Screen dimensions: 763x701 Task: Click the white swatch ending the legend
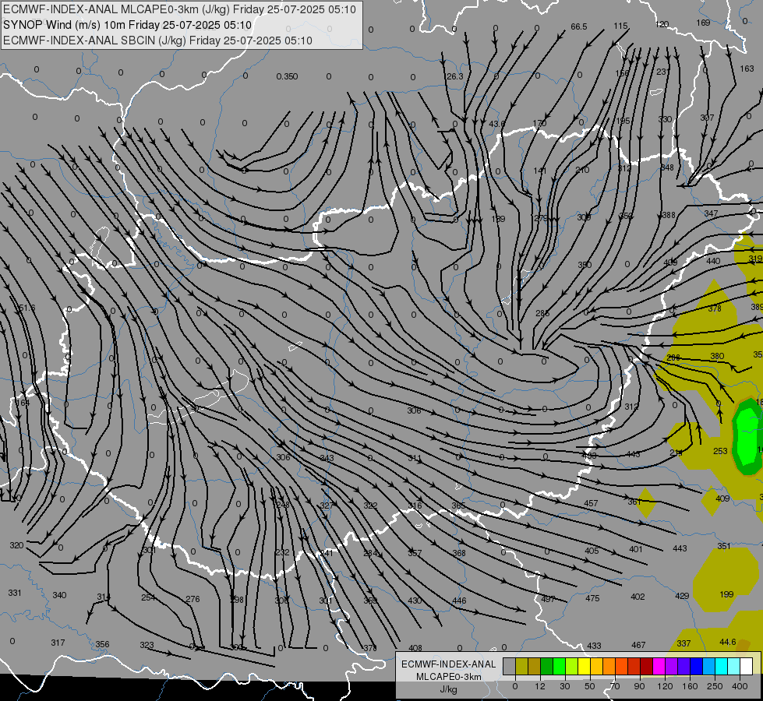[x=746, y=667]
